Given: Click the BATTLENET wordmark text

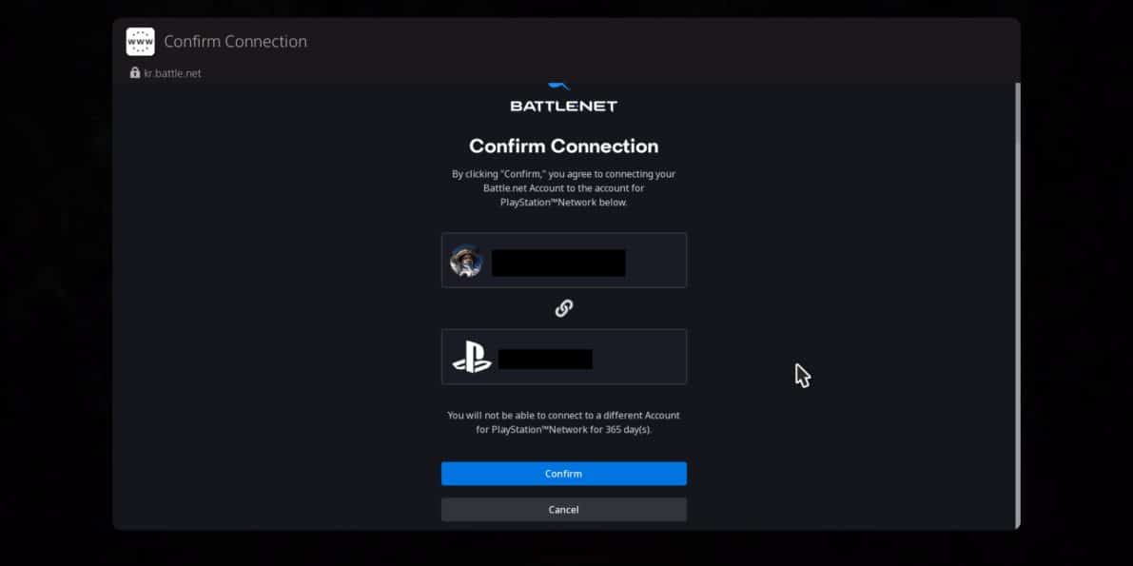Looking at the screenshot, I should click(563, 107).
